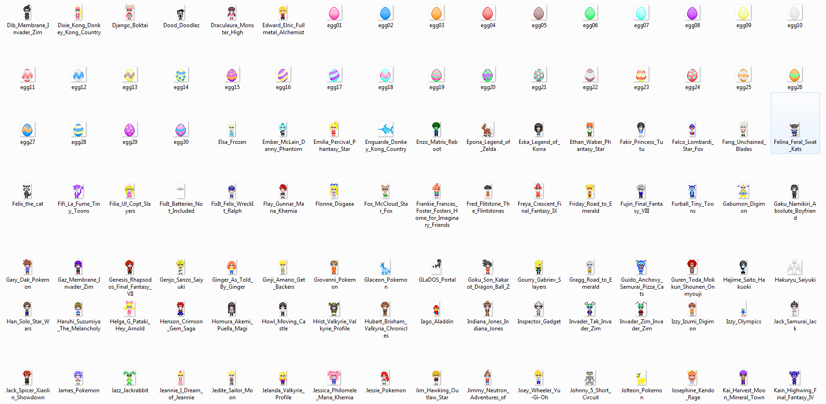
Task: Select the "Fred_Flitstone_The_Flintstones" file name
Action: point(488,207)
